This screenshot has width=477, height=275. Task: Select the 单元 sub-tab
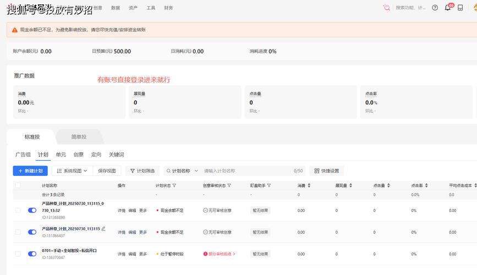coord(61,155)
